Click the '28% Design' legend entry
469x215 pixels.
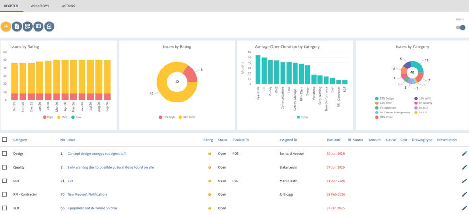tap(385, 98)
